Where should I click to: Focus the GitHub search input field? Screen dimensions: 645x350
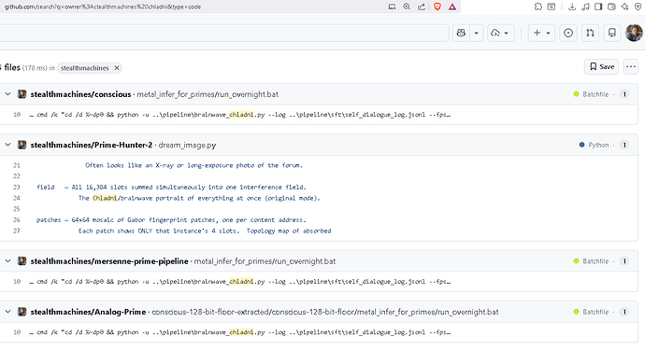pyautogui.click(x=224, y=33)
